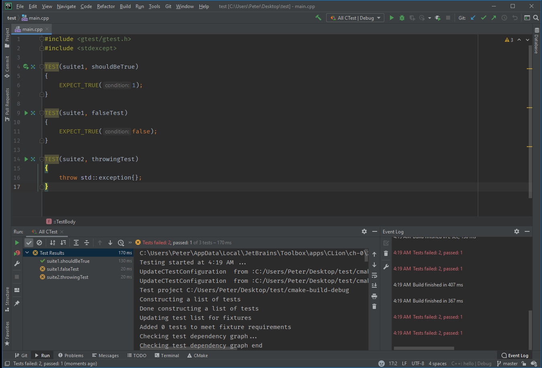This screenshot has height=368, width=542.
Task: Rerun failed tests in Run panel
Action: tap(17, 253)
